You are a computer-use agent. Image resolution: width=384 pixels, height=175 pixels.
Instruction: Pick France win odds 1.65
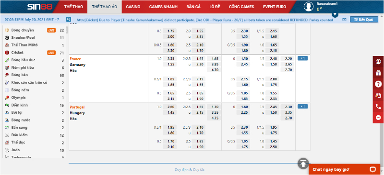(214, 59)
